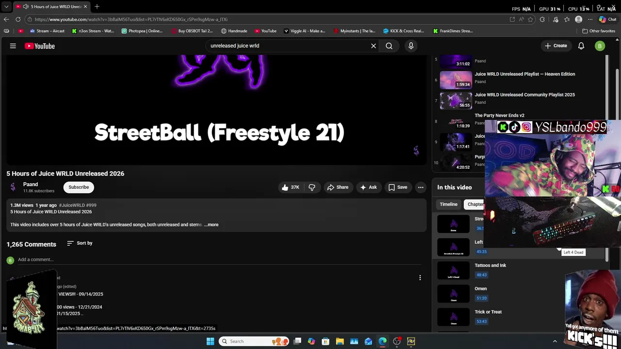621x349 pixels.
Task: Open the account avatar menu
Action: coord(600,46)
